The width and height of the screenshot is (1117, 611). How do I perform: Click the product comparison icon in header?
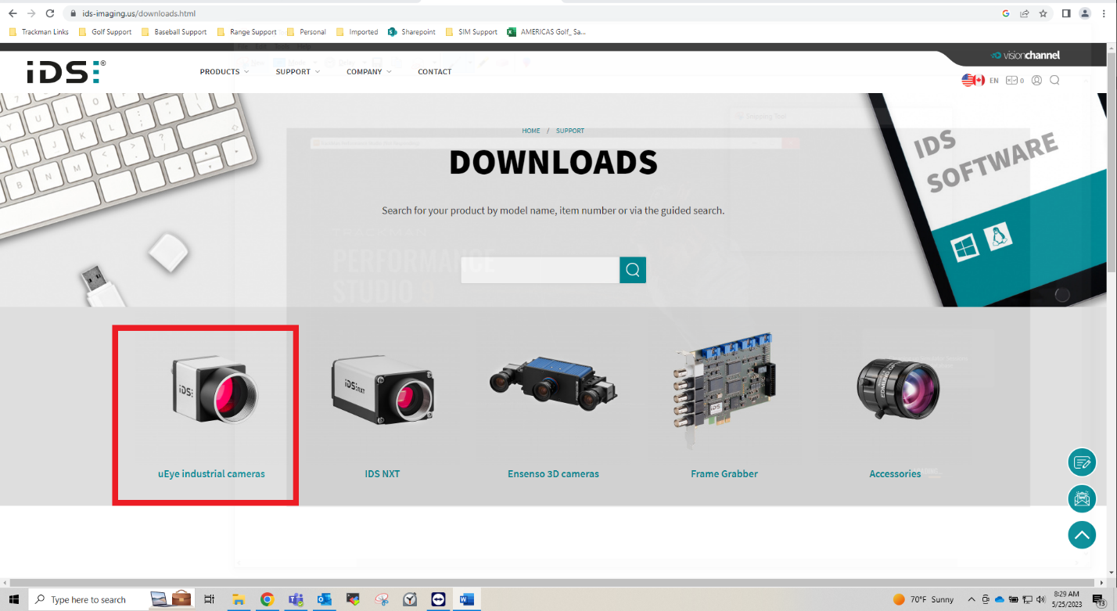(1014, 80)
